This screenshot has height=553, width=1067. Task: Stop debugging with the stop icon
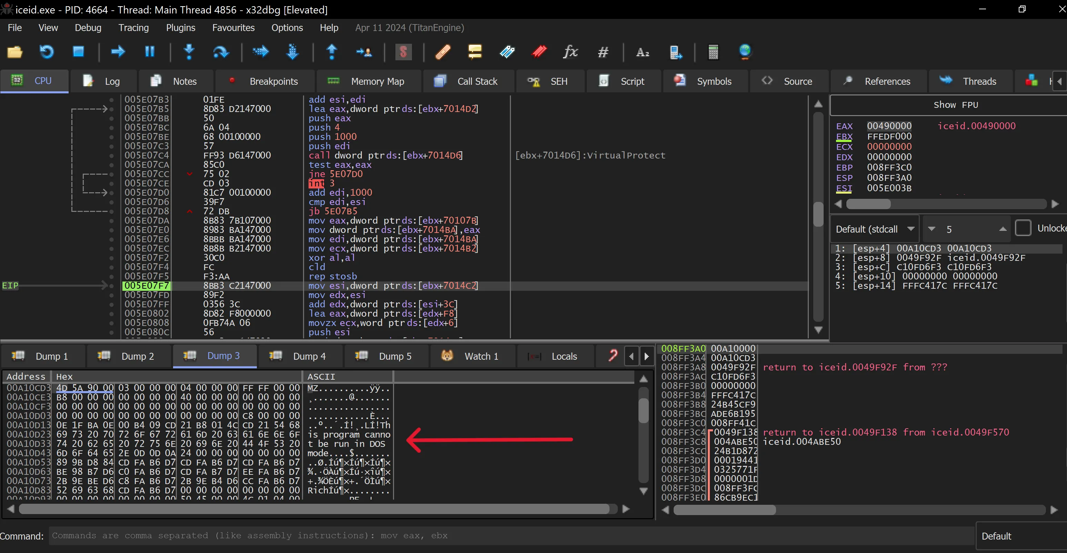[78, 52]
